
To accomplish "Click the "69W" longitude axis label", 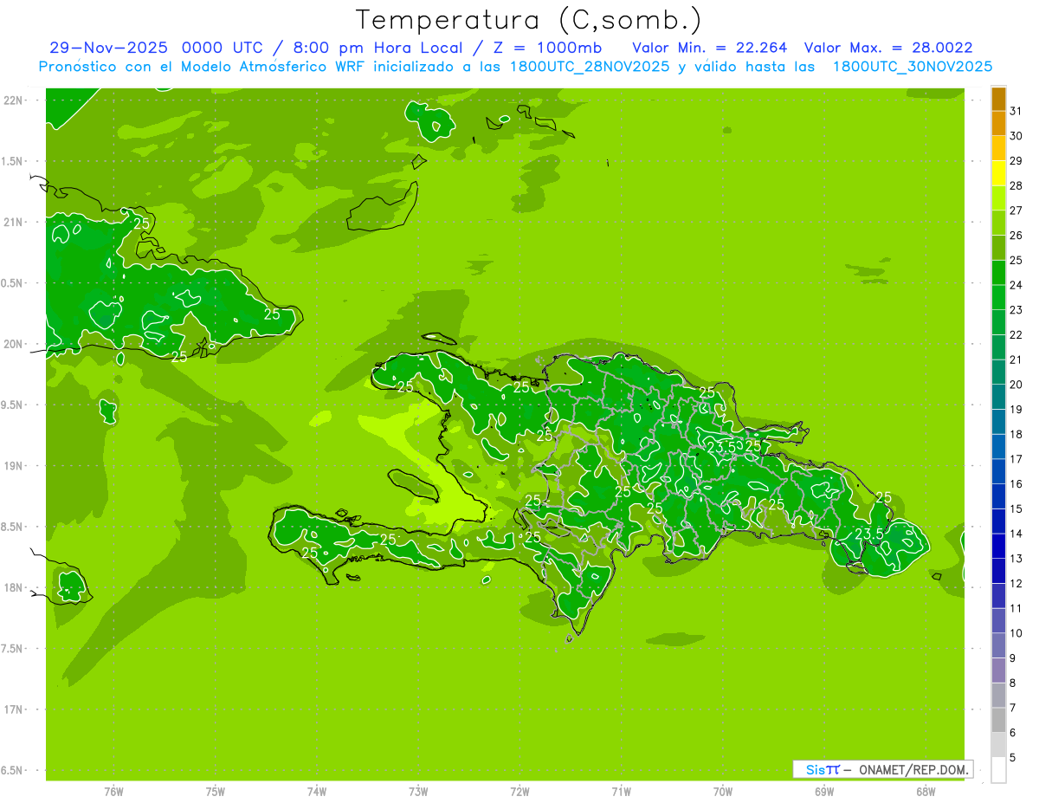I will [x=824, y=791].
